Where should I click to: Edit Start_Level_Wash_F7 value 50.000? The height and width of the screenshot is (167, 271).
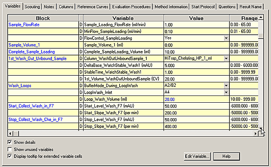pyautogui.click(x=196, y=106)
